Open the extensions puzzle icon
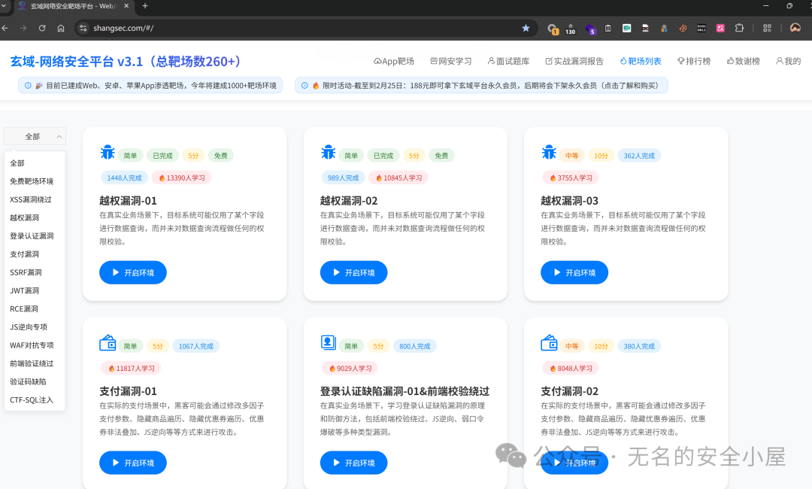The image size is (812, 489). click(740, 28)
